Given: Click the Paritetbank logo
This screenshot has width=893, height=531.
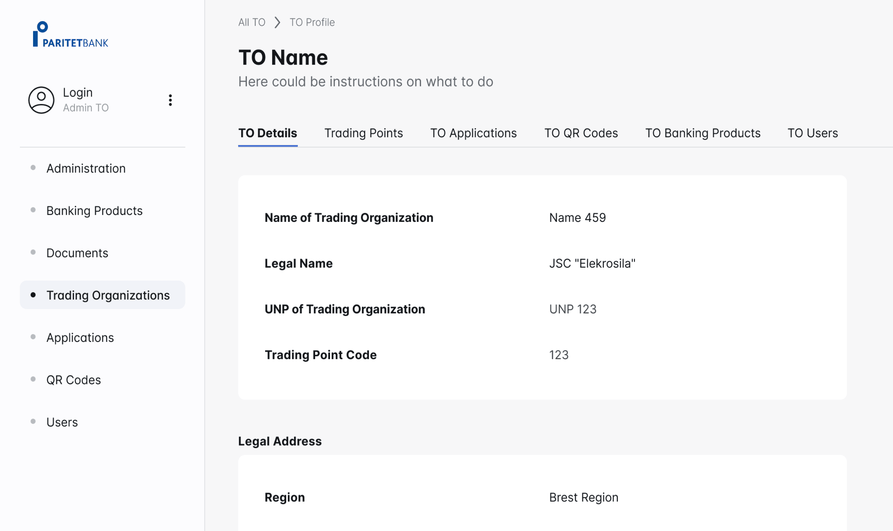Looking at the screenshot, I should [70, 34].
